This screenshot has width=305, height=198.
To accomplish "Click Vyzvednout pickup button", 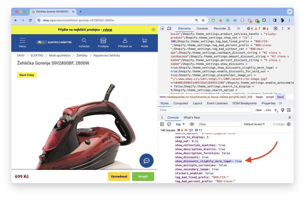I will point(119,176).
